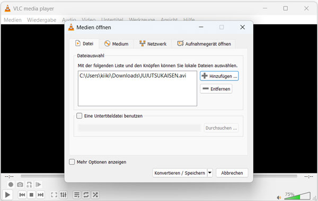Open the Wiedergabe menu
This screenshot has height=201, width=318.
point(41,20)
